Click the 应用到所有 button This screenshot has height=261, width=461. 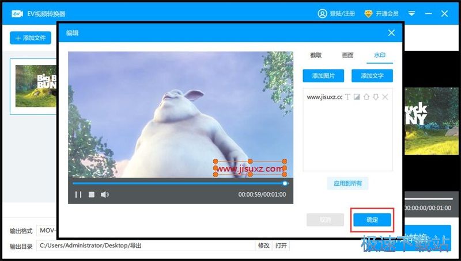pos(348,183)
